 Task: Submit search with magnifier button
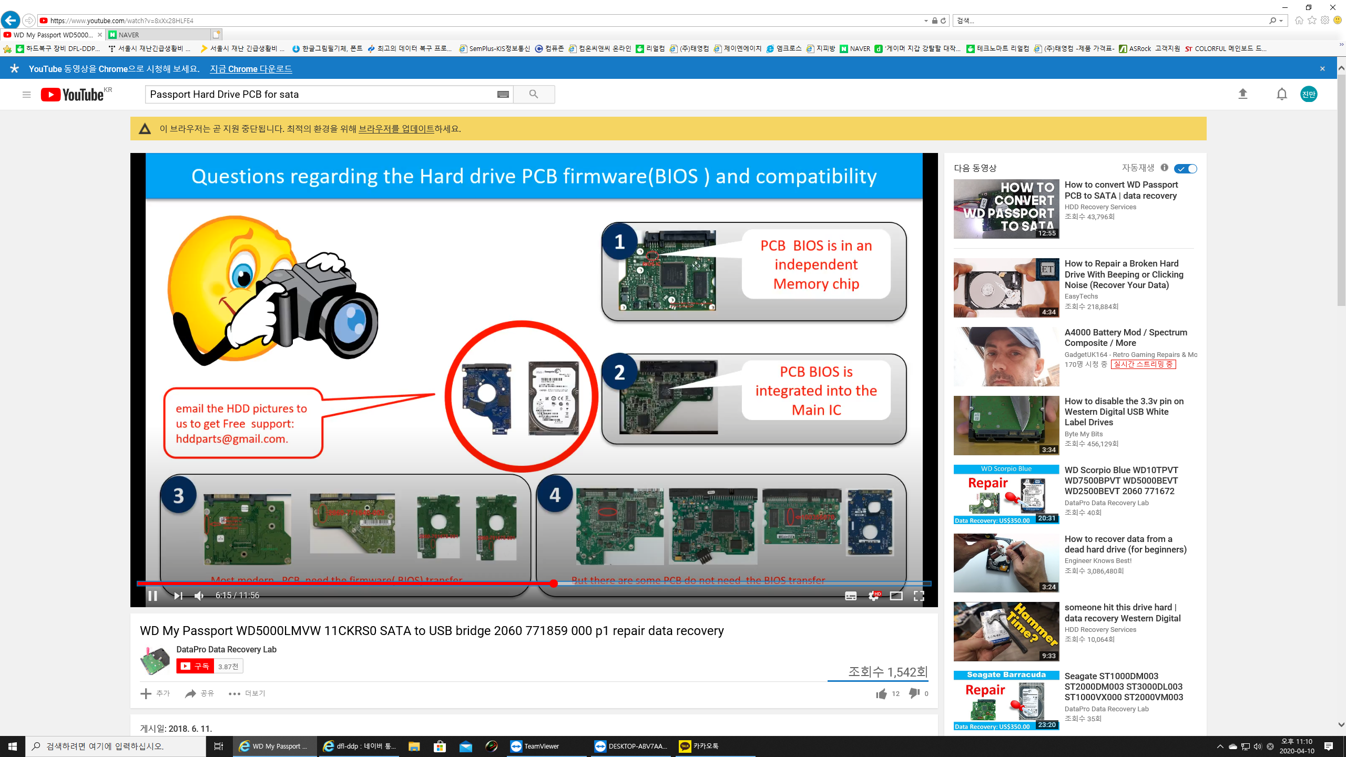click(x=534, y=95)
